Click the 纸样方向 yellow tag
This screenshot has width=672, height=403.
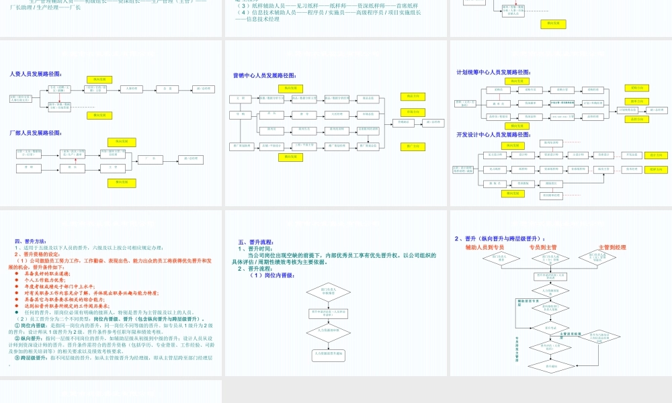(x=655, y=169)
